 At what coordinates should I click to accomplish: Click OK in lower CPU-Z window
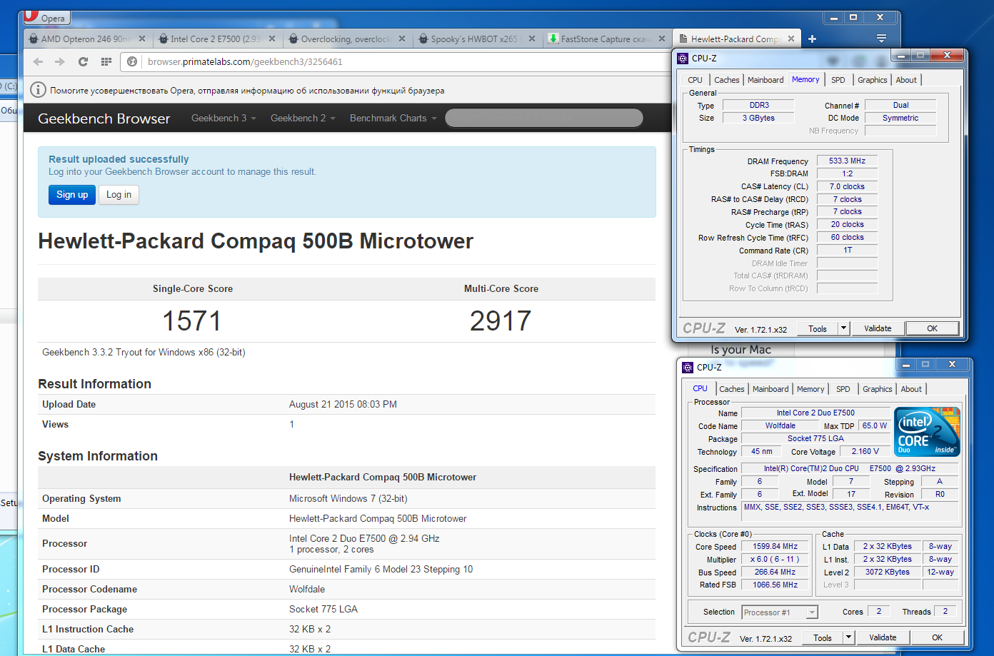[x=937, y=637]
